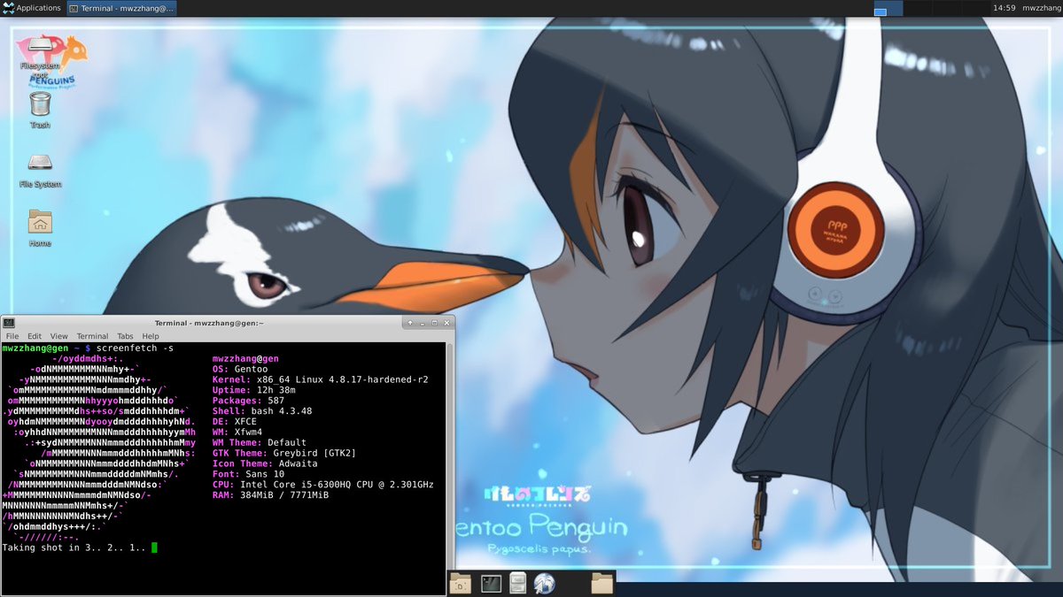Image resolution: width=1063 pixels, height=597 pixels.
Task: Click the 14:59 clock in the panel
Action: [x=1004, y=8]
